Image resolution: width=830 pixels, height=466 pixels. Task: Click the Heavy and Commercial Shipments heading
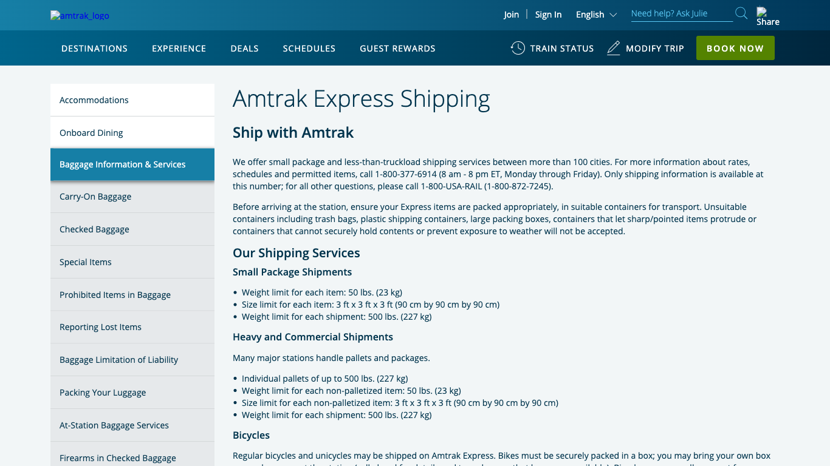[x=313, y=337]
